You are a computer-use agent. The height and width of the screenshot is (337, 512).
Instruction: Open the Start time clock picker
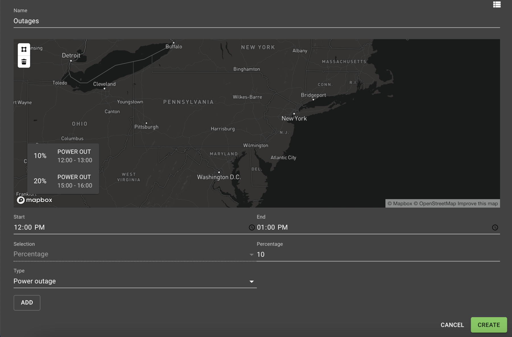point(251,227)
